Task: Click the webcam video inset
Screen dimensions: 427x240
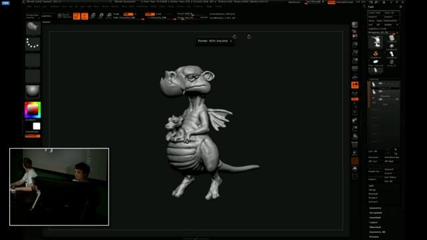Action: [x=59, y=187]
